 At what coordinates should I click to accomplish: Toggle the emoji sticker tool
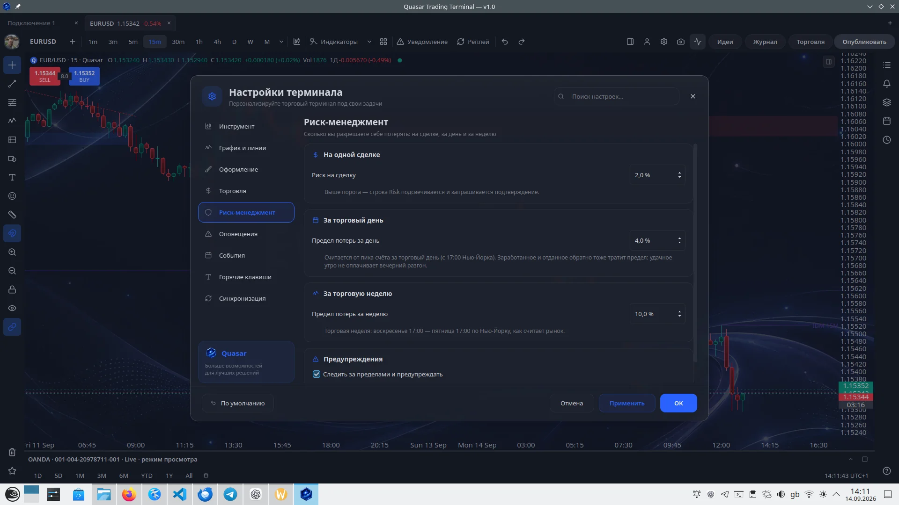(x=12, y=196)
